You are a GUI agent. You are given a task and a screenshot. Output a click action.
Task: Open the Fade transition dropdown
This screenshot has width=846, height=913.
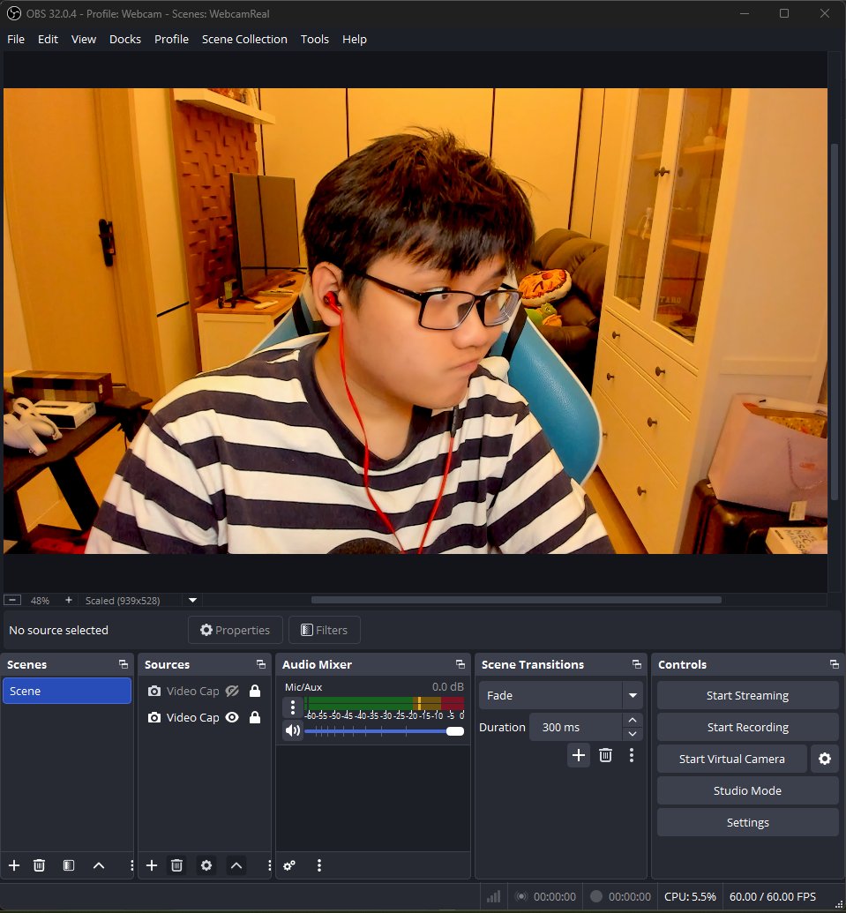click(561, 695)
